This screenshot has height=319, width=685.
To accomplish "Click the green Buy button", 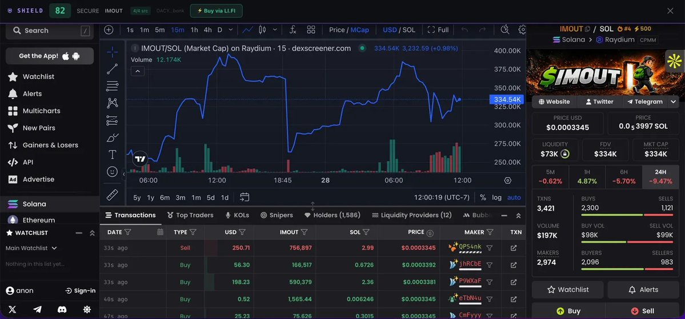I will pyautogui.click(x=568, y=310).
